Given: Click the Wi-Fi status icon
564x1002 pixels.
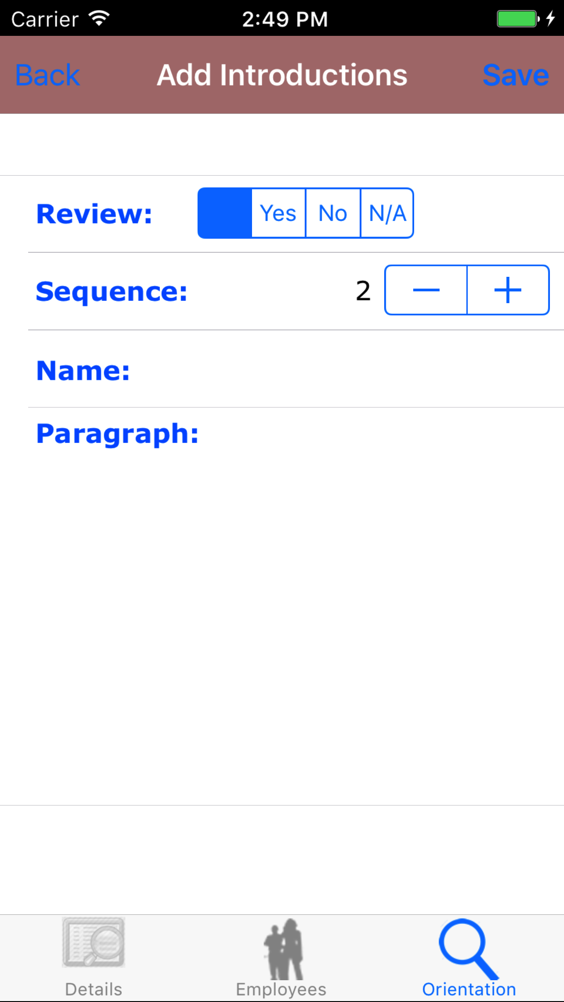Looking at the screenshot, I should [x=99, y=19].
